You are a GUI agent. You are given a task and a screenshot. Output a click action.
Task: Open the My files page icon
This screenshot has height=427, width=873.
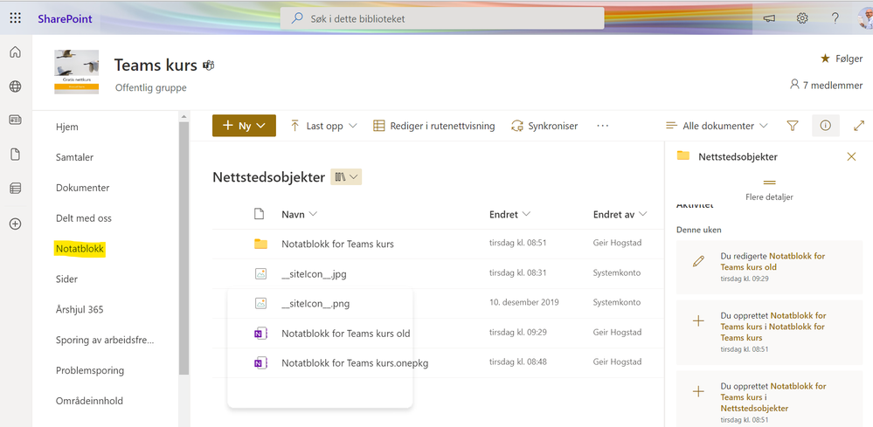click(x=16, y=155)
